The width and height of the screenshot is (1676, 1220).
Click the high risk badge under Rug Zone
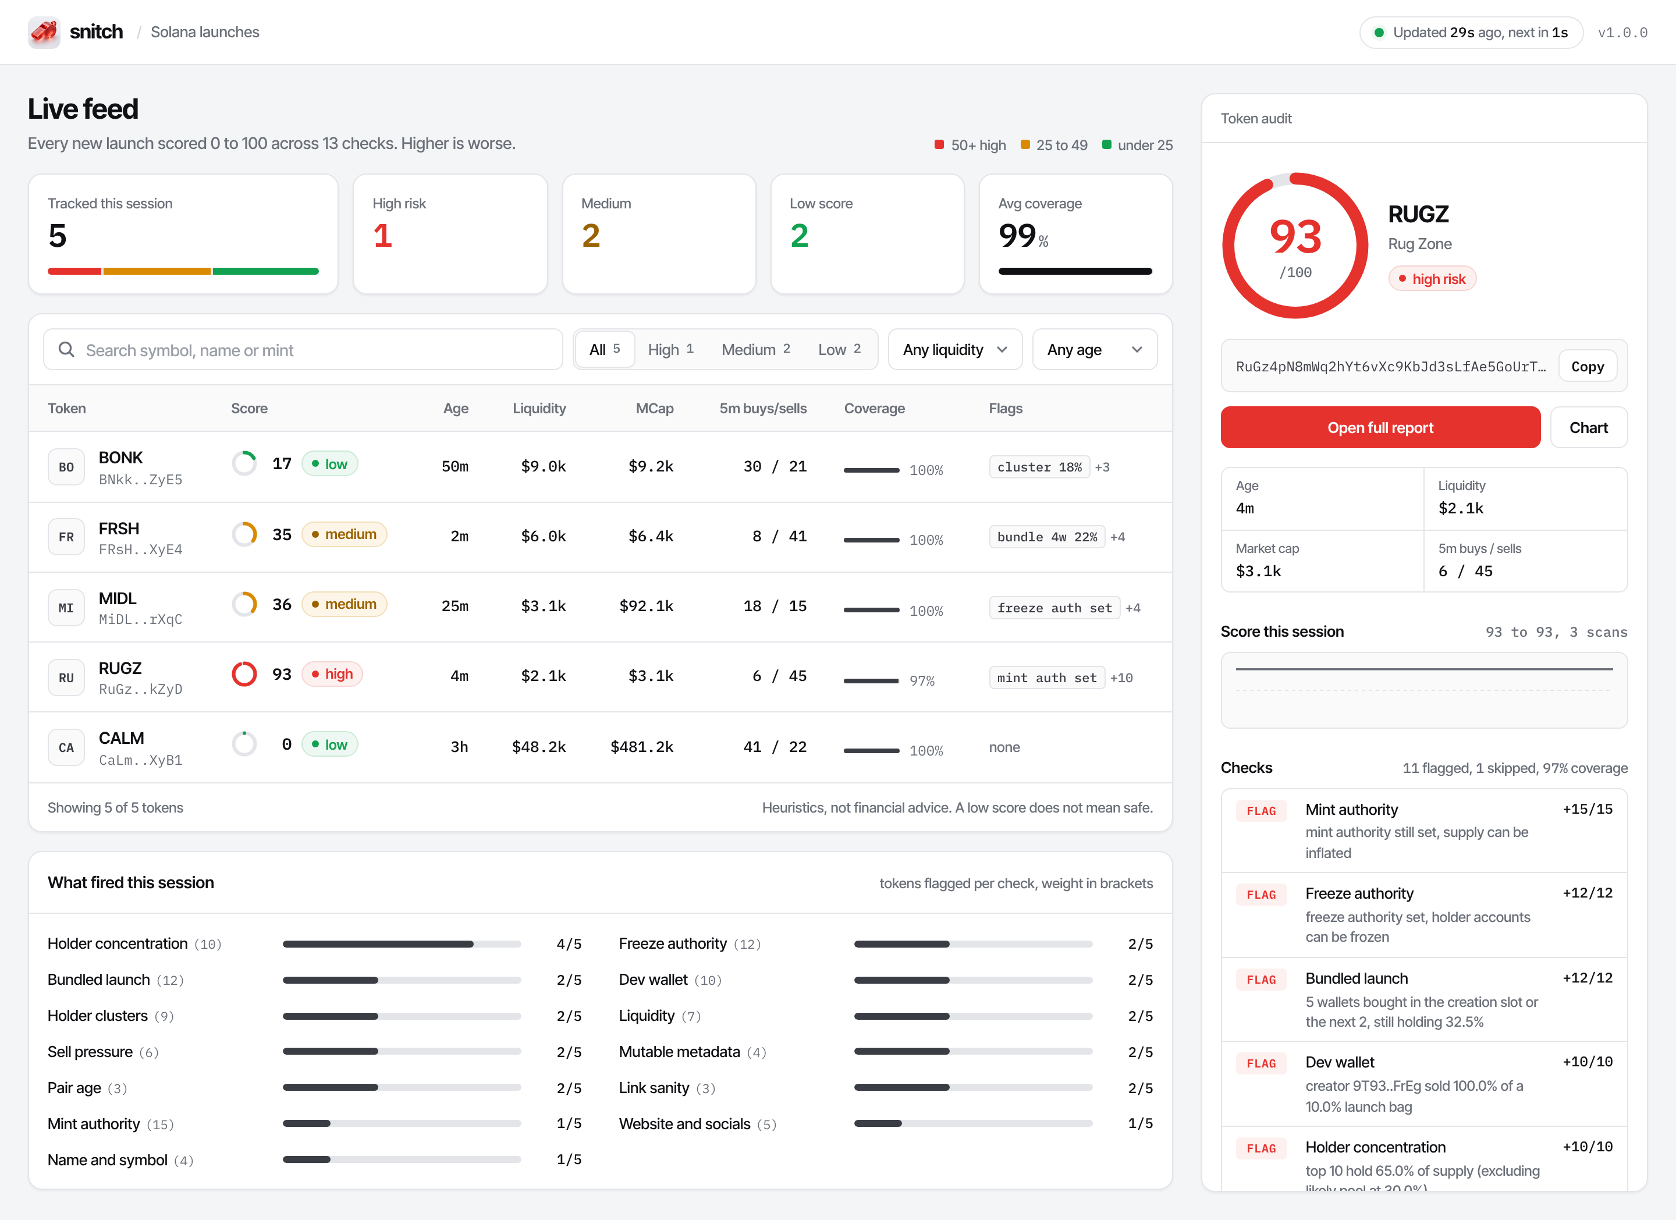pos(1432,279)
